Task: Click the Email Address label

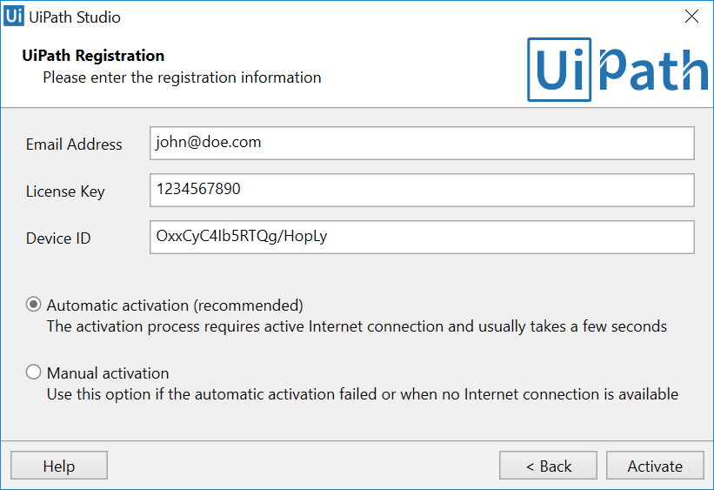Action: (74, 144)
